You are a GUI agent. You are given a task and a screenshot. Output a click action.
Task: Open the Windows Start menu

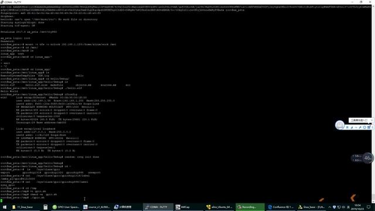pyautogui.click(x=4, y=207)
